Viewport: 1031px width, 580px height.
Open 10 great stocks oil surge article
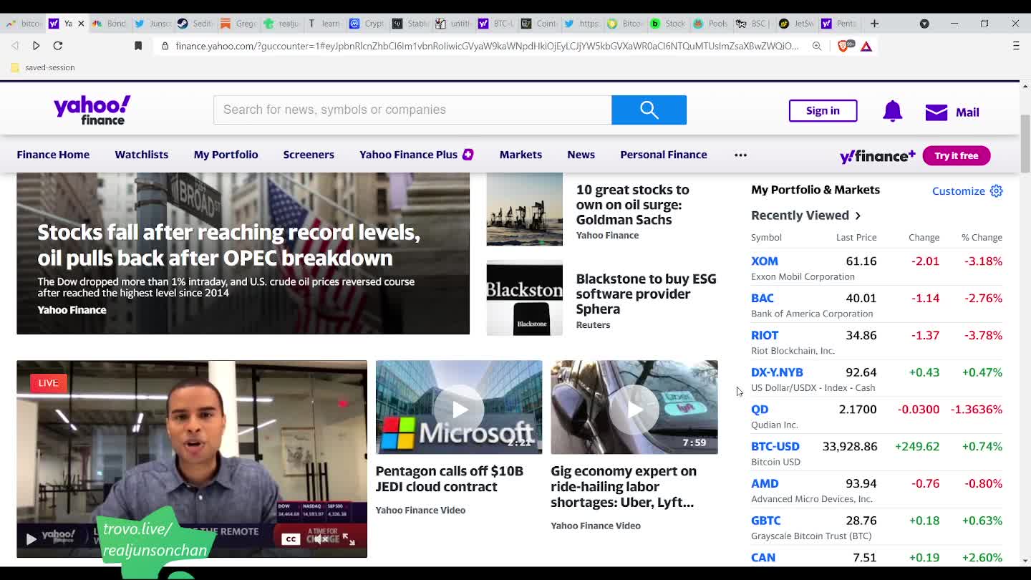coord(632,205)
